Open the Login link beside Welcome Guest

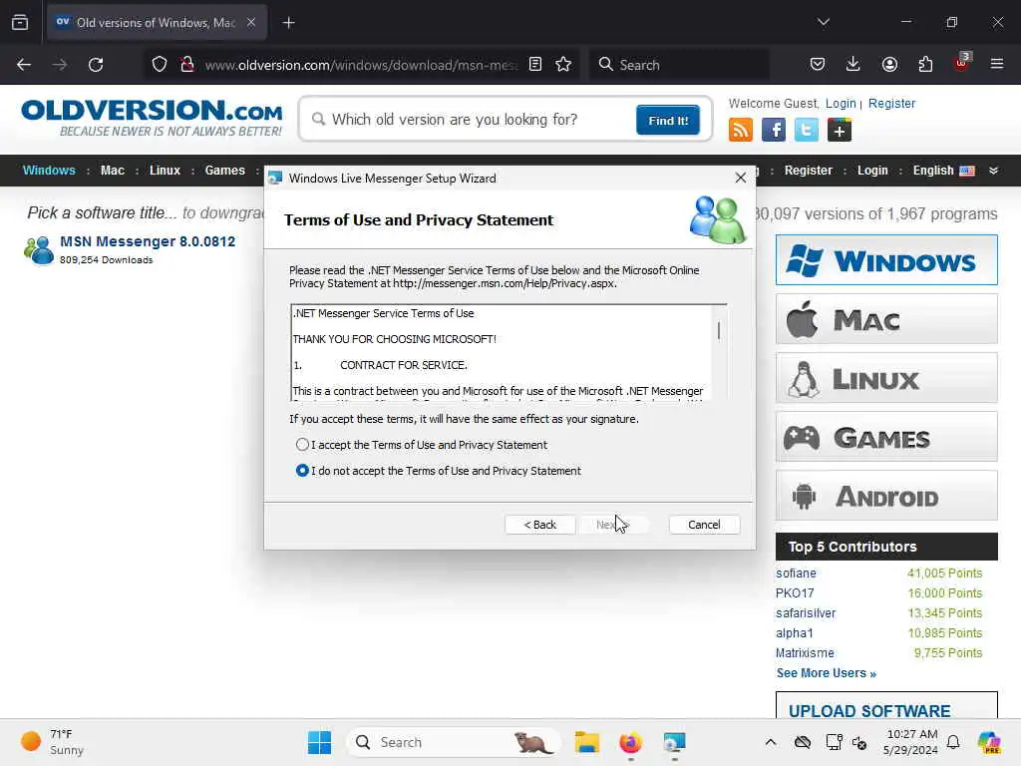841,104
